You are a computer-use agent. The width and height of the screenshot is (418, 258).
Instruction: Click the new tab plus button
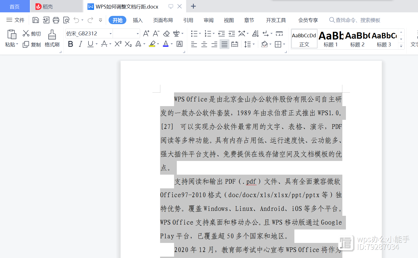193,6
